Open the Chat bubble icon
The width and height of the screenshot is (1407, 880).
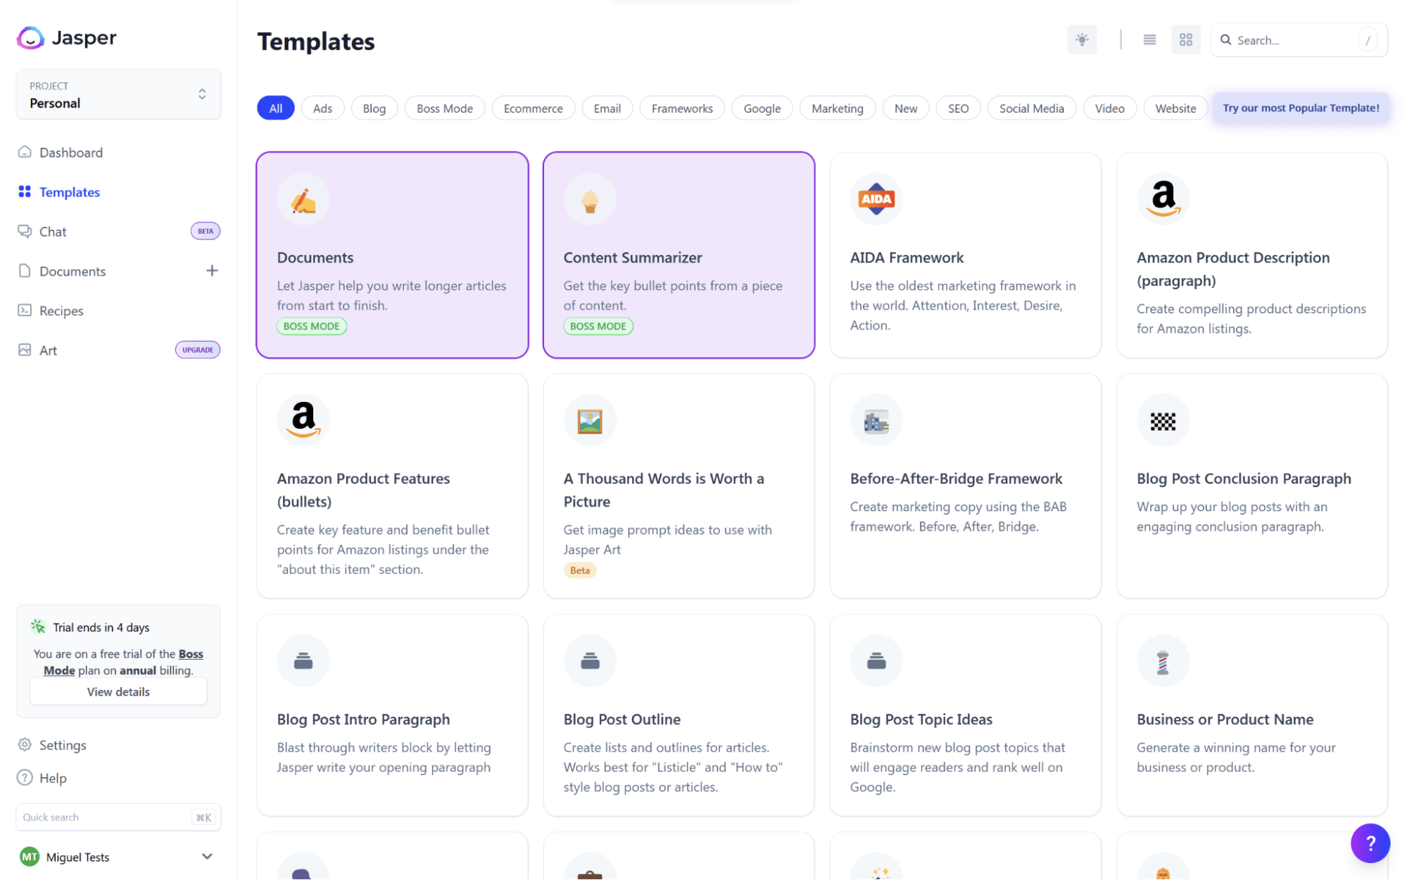(x=25, y=231)
